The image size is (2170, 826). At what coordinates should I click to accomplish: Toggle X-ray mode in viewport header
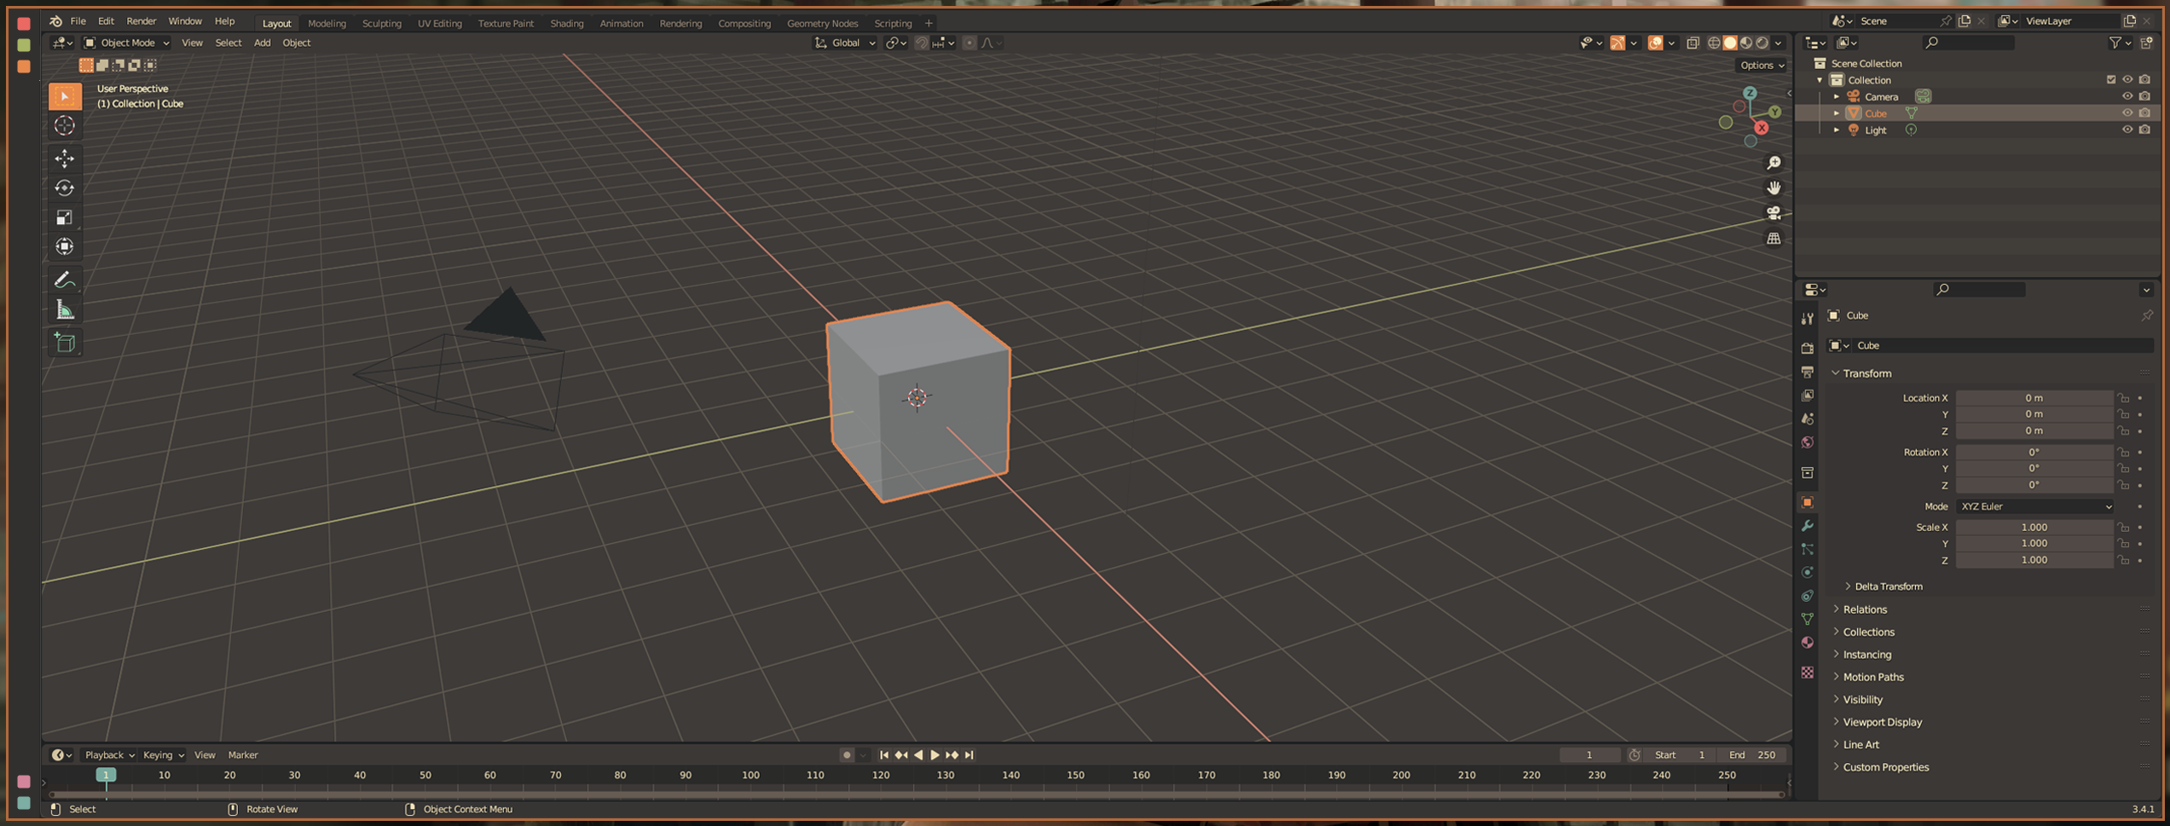[1693, 43]
